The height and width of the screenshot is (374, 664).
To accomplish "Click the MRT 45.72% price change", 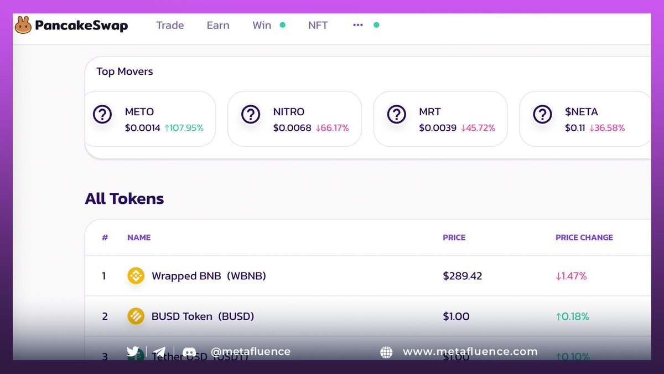I will tap(478, 128).
